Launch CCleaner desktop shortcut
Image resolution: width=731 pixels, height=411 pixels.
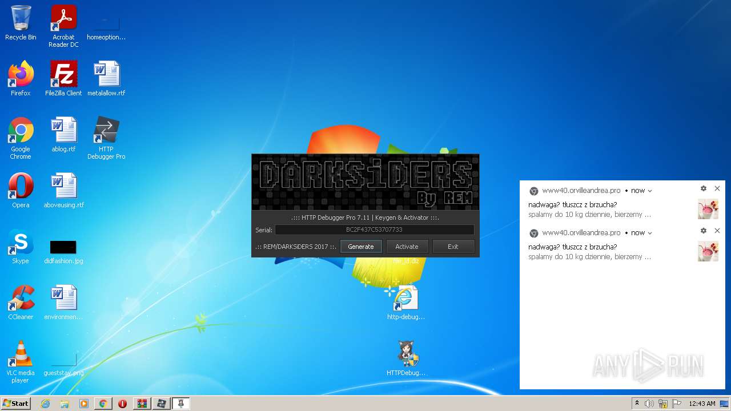[21, 303]
